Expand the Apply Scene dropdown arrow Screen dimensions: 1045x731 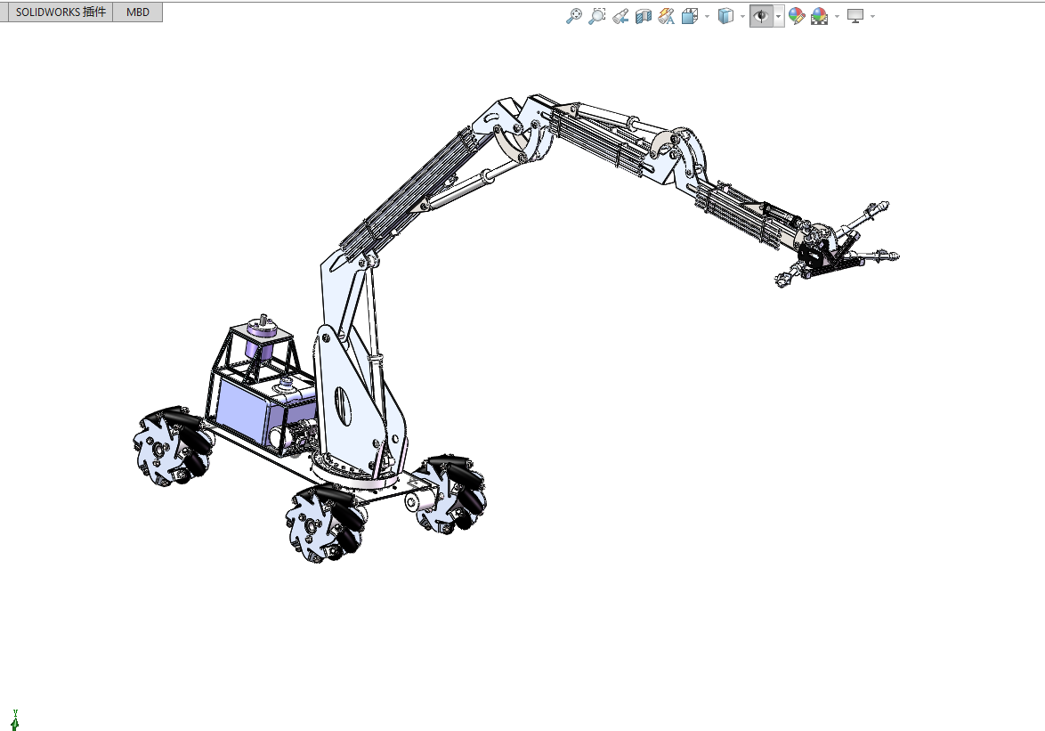[837, 17]
